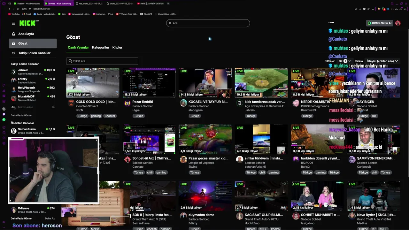Image resolution: width=409 pixels, height=230 pixels.
Task: Click the Shooter tag under the wtcN stream
Action: tap(110, 116)
